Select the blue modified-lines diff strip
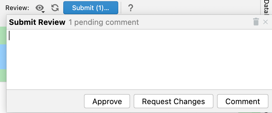The width and height of the screenshot is (272, 113). (x=3, y=57)
